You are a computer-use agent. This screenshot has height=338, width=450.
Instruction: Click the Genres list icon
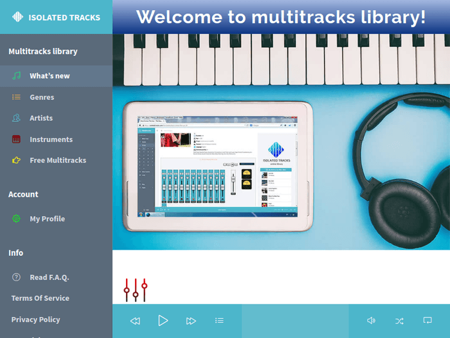tap(17, 97)
